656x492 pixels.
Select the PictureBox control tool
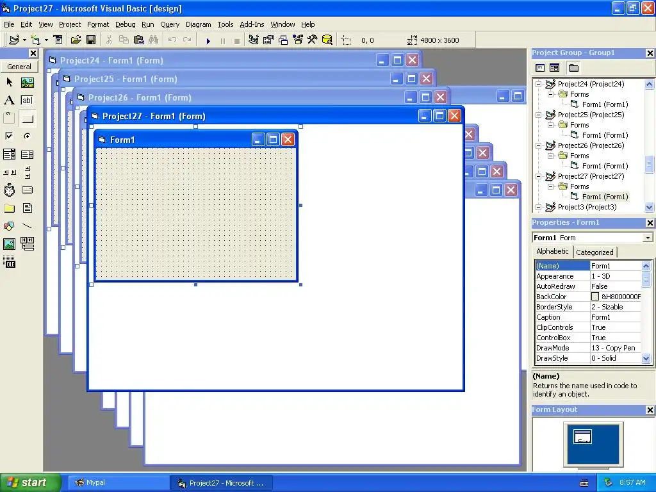tap(27, 83)
